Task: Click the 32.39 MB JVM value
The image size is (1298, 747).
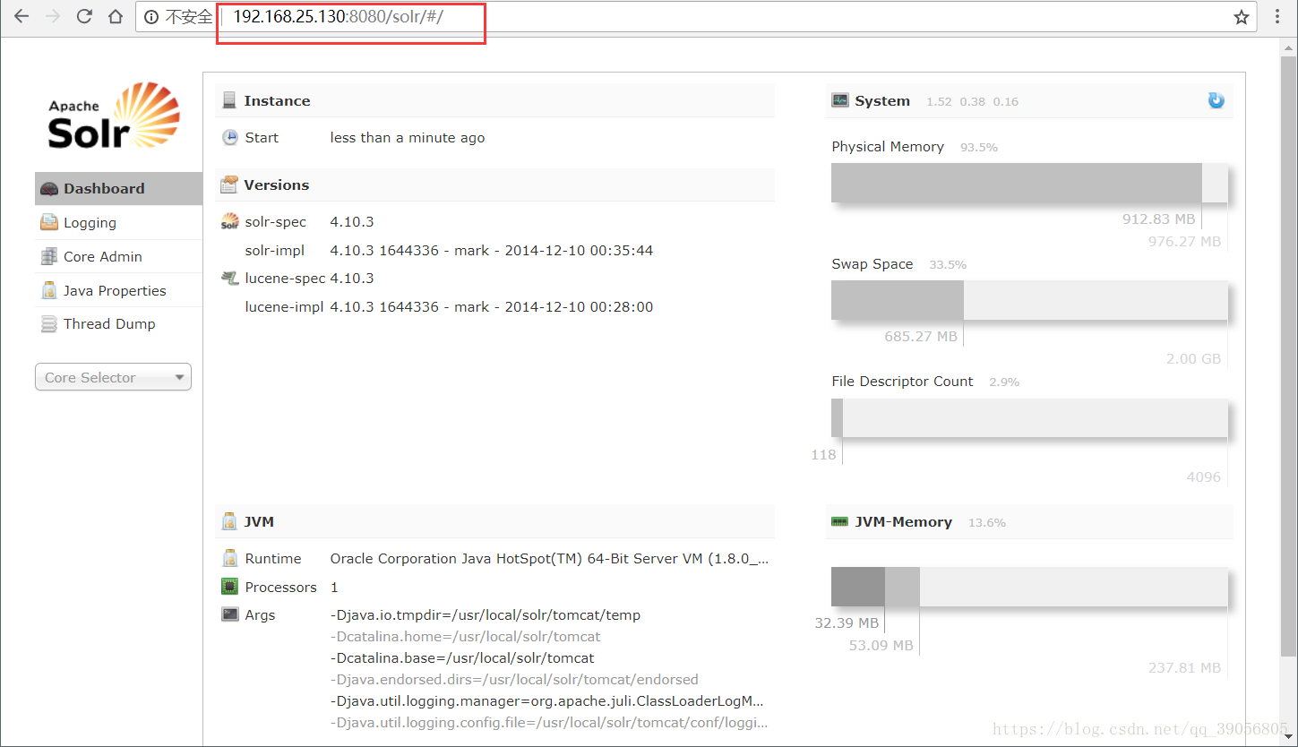Action: tap(847, 622)
